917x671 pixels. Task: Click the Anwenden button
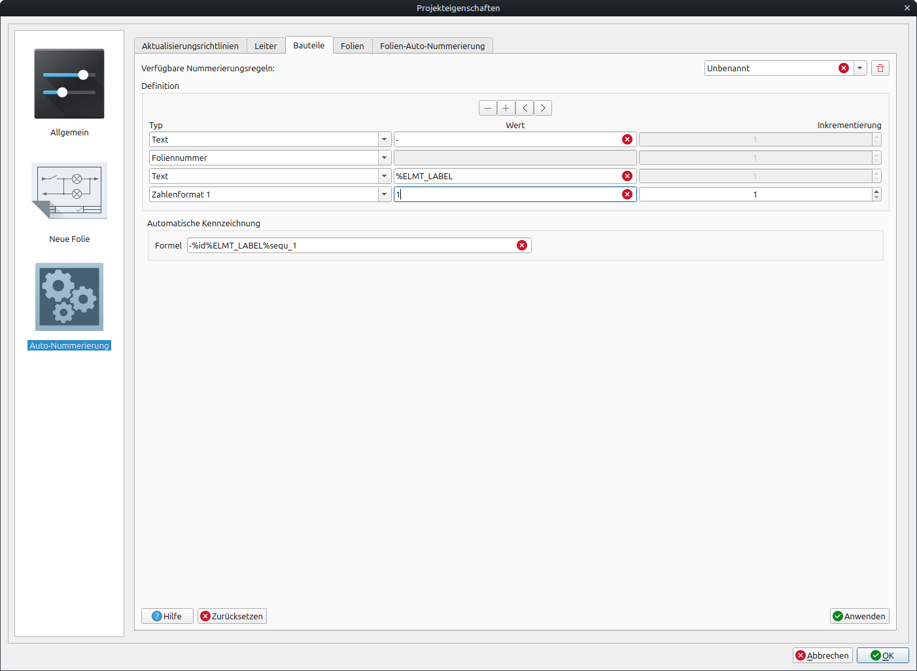[x=859, y=616]
